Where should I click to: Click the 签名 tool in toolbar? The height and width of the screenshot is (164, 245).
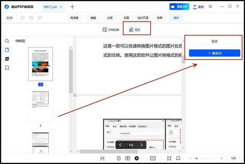(x=134, y=30)
